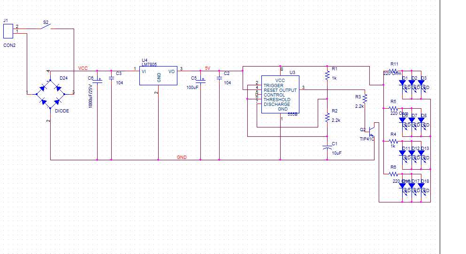Select capacitor C2 symbol

click(x=219, y=78)
